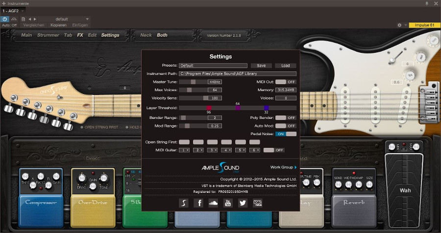Go to next preset with right arrow

pyautogui.click(x=35, y=19)
